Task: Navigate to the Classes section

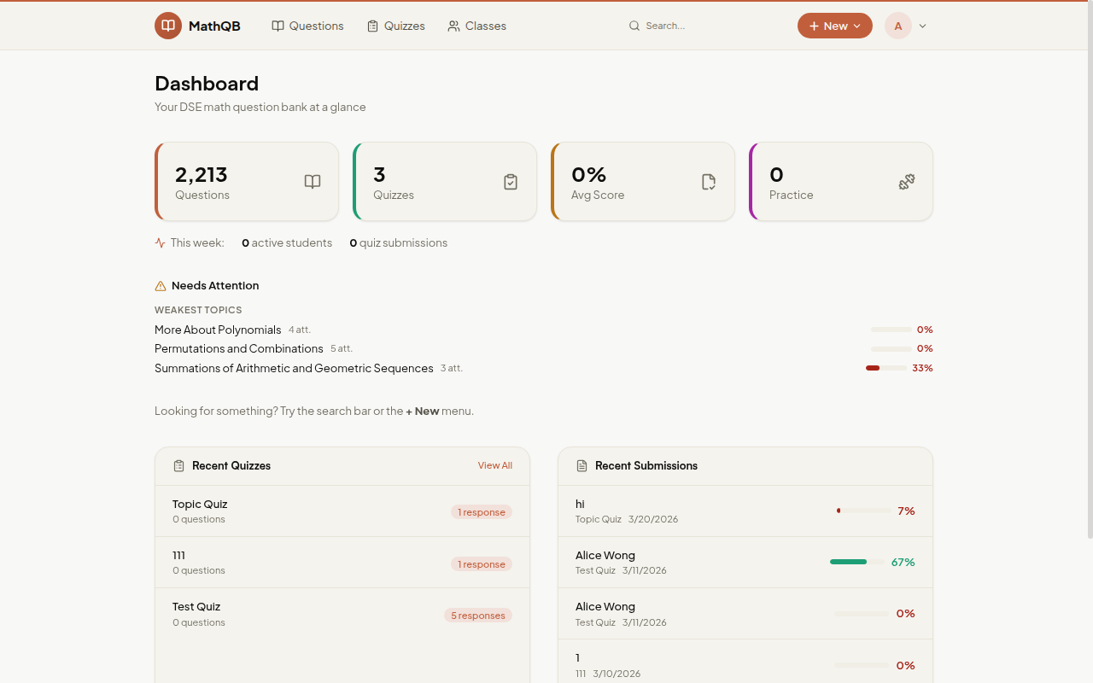Action: 476,26
